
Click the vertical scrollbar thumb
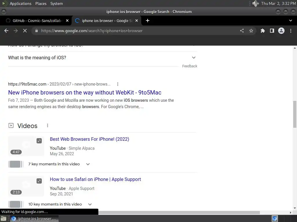click(x=295, y=114)
